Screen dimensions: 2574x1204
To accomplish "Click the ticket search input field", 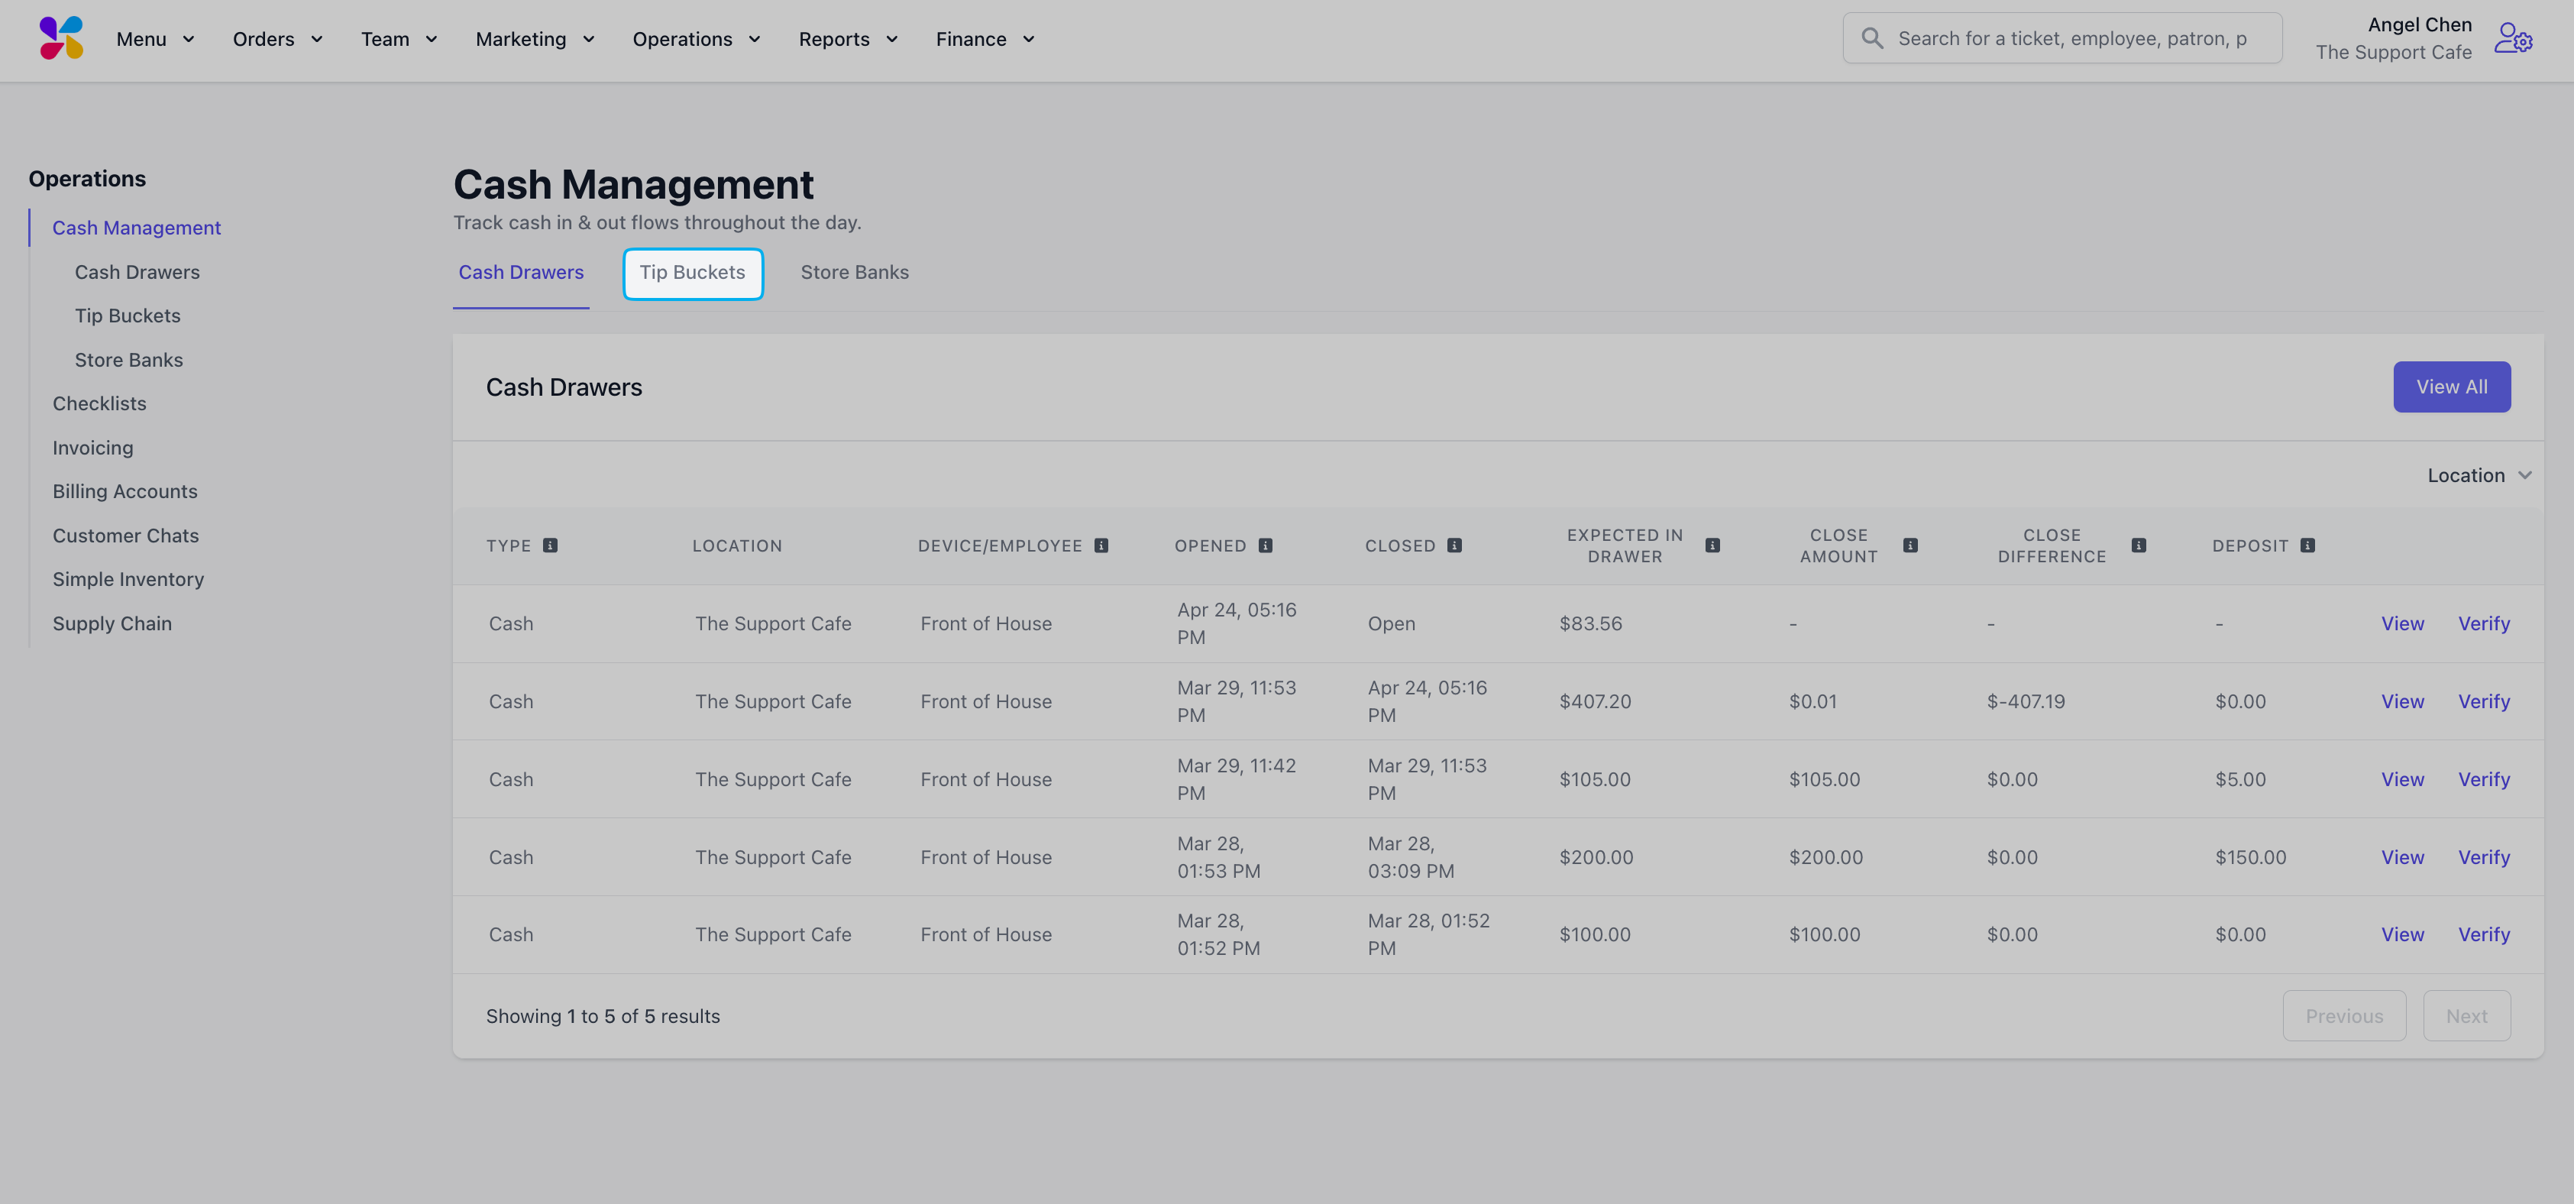I will coord(2072,38).
